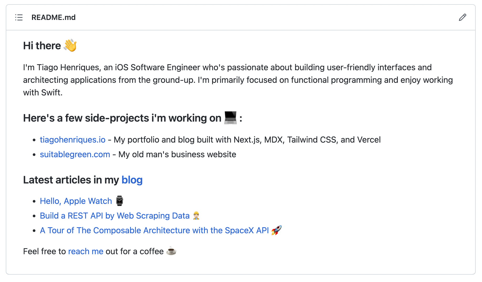Click the reach me contact link

(85, 251)
